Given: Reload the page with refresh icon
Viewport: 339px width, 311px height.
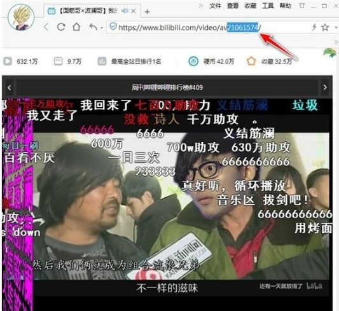Looking at the screenshot, I should tap(61, 27).
